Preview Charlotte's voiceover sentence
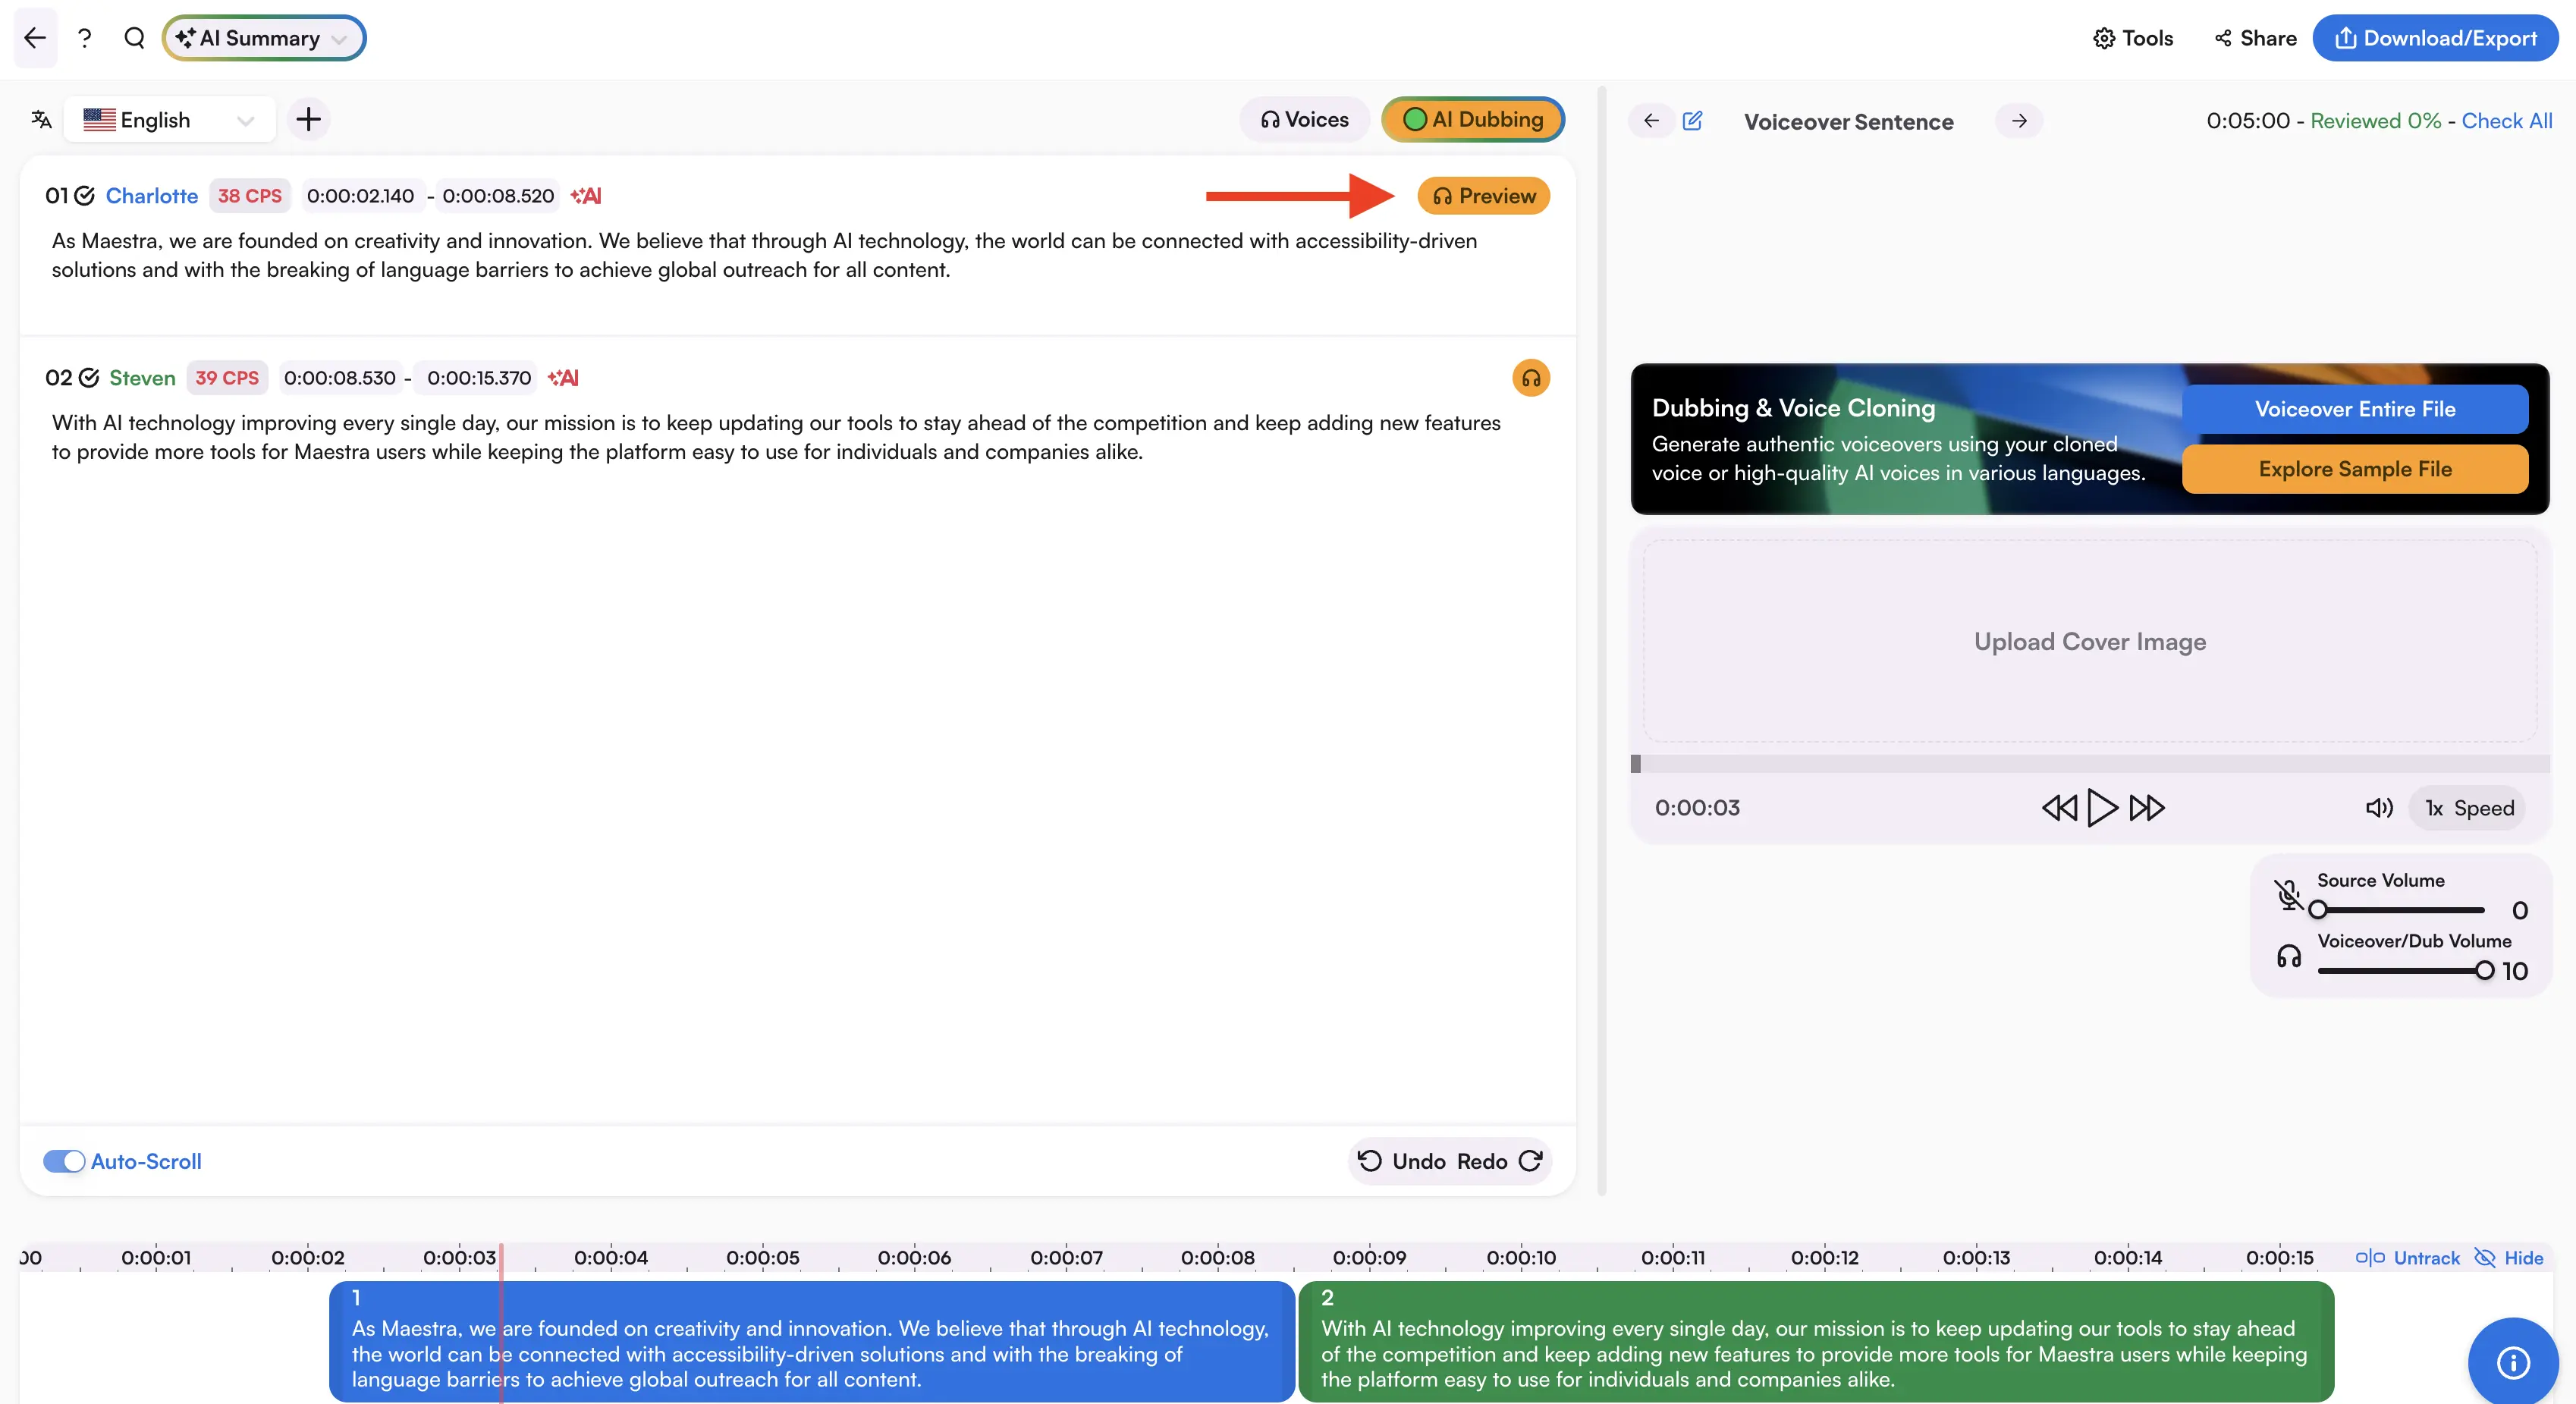 click(1484, 196)
